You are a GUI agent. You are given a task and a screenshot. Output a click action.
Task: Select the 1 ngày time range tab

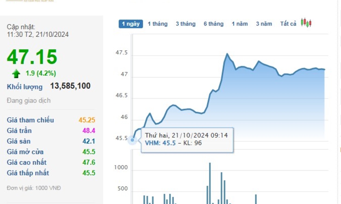click(131, 24)
